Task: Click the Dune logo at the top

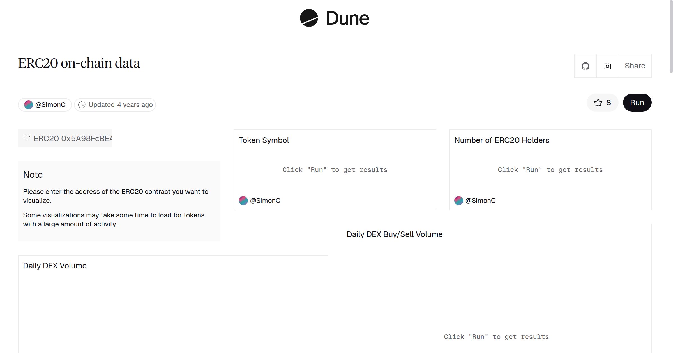Action: point(335,18)
